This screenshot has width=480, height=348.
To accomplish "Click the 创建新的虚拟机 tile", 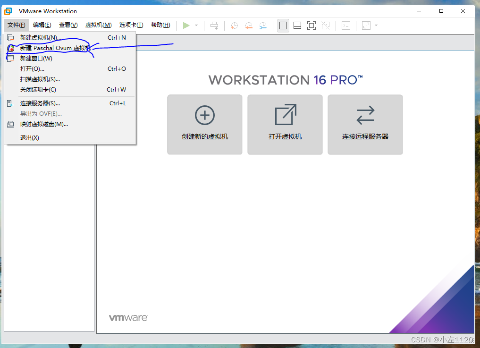I will 205,125.
